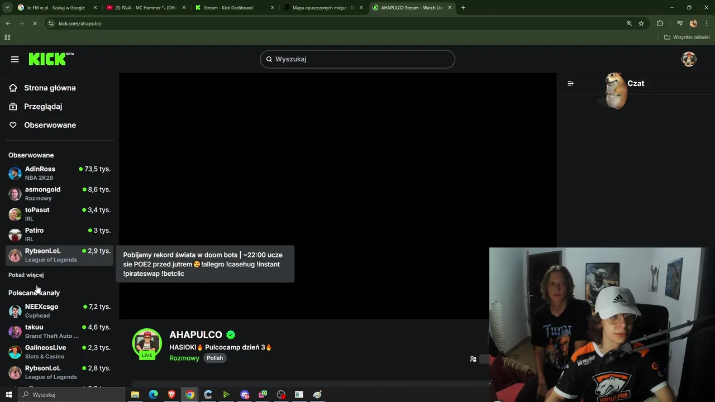Open the user profile avatar on Kick
Viewport: 715px width, 402px height.
(689, 59)
